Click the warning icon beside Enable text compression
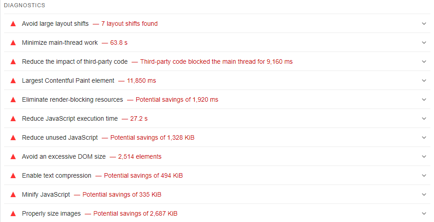The width and height of the screenshot is (434, 222). click(13, 175)
